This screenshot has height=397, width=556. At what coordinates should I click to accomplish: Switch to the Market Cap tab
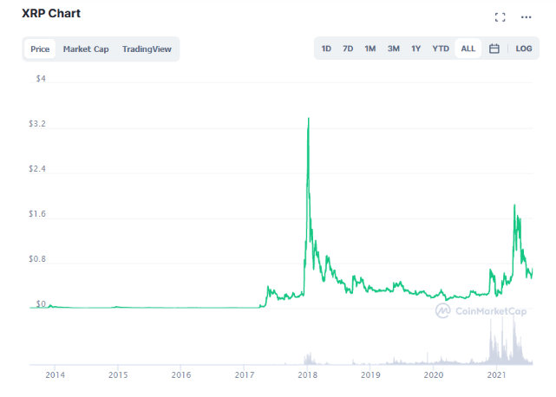[86, 49]
